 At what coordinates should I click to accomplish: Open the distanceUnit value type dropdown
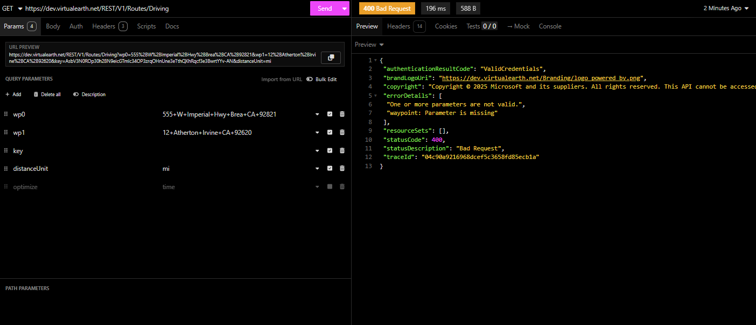(x=317, y=168)
